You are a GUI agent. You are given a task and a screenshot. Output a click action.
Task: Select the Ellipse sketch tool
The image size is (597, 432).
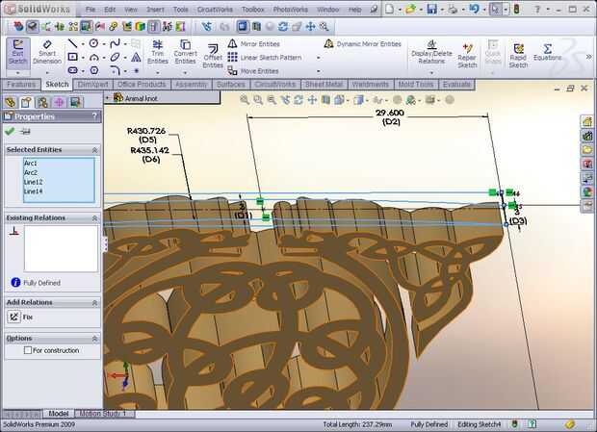point(115,58)
